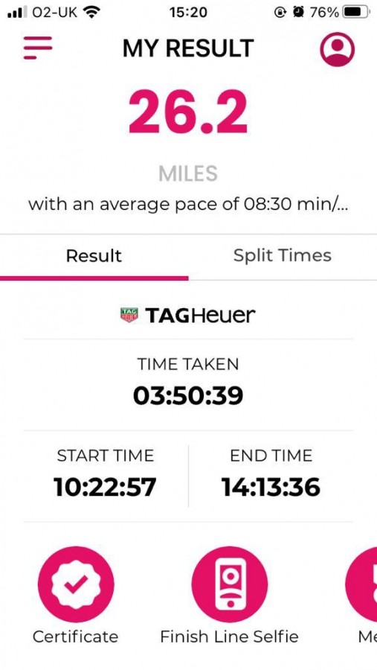Viewport: 377px width, 670px height.
Task: Tap the end time 14:13:36
Action: tap(271, 487)
